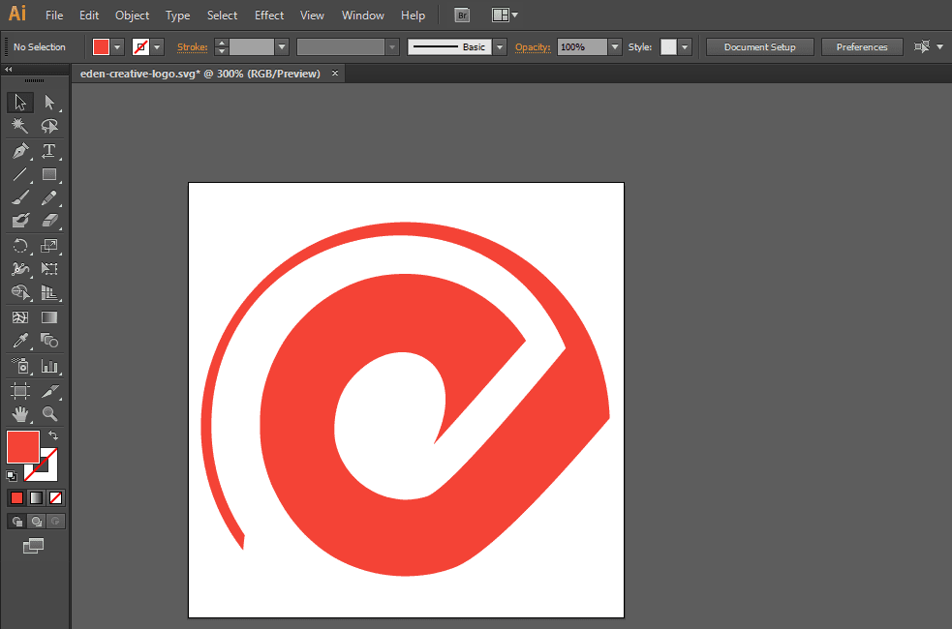Open the graphic Style dropdown

(685, 46)
